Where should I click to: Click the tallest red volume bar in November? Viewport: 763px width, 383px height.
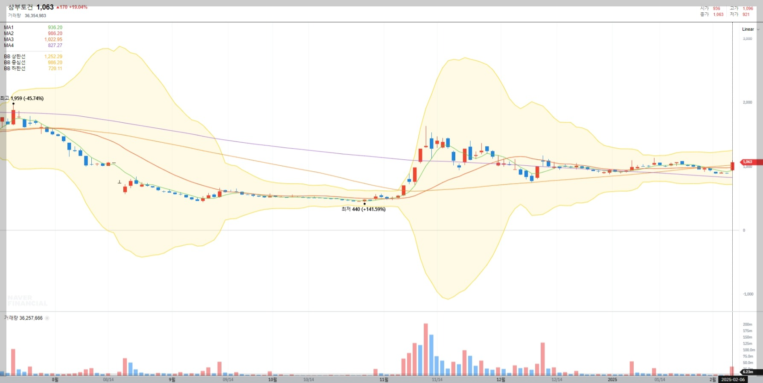click(425, 349)
